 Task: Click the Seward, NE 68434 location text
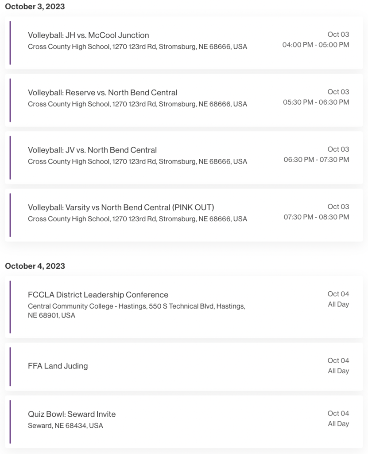[66, 426]
